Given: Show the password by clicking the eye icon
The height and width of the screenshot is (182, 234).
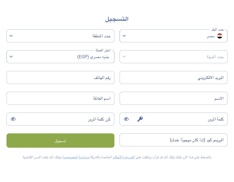Looking at the screenshot, I should tap(126, 119).
